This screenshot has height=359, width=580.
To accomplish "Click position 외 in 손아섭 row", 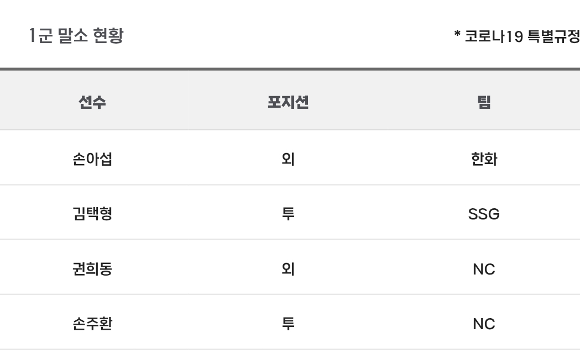I will tap(288, 159).
